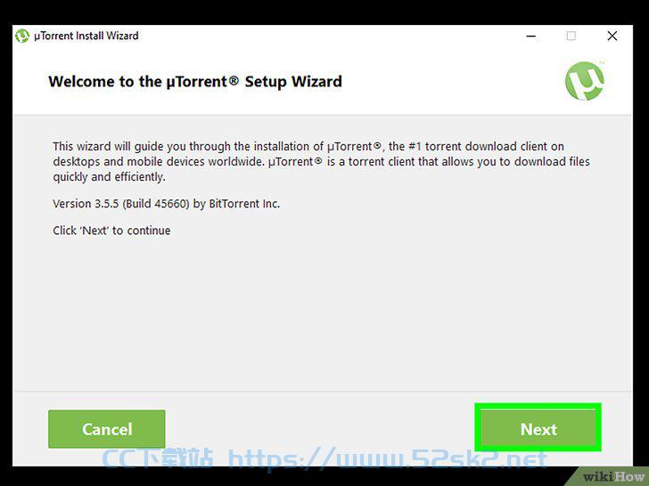Click the large green µTorrent logo

pos(584,81)
